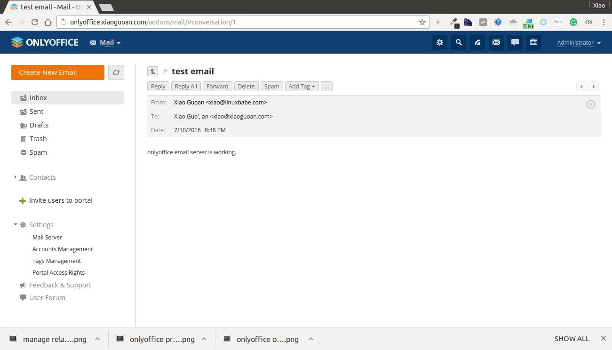
Task: Click the css extension icon
Action: [x=588, y=22]
